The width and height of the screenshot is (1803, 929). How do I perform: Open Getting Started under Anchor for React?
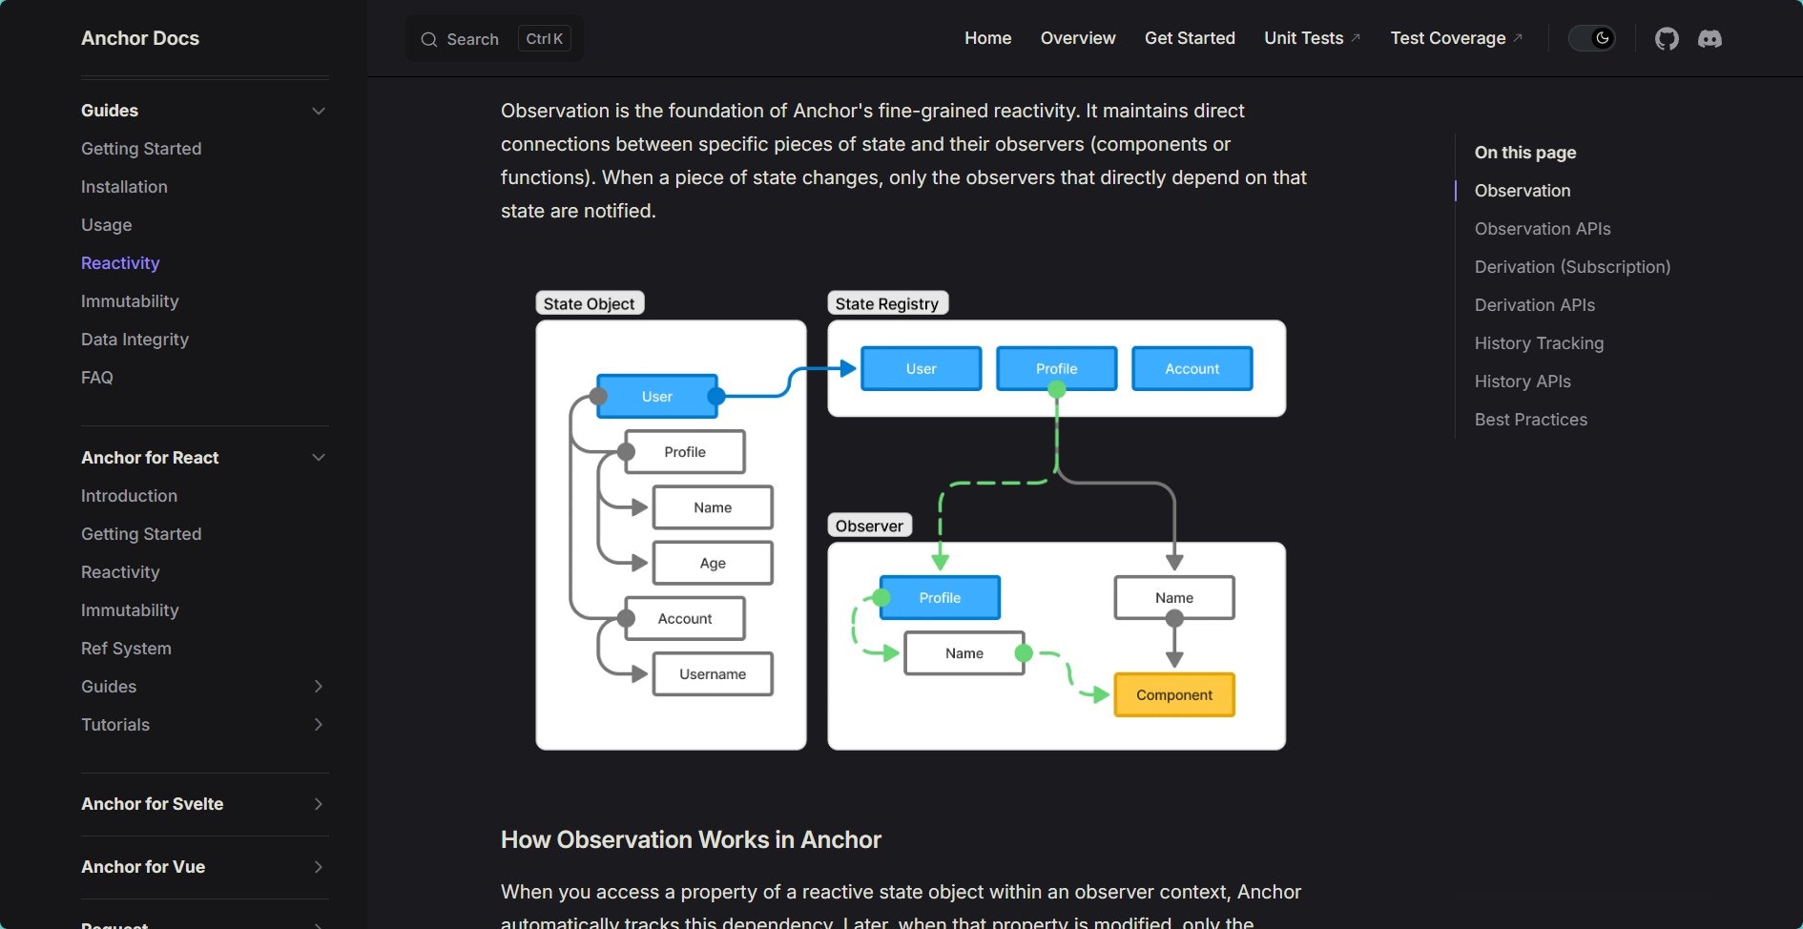[x=141, y=534]
